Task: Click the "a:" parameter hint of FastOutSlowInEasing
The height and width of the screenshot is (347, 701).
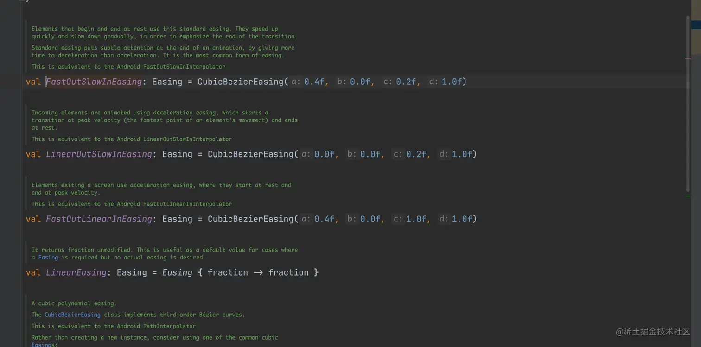Action: [x=296, y=82]
